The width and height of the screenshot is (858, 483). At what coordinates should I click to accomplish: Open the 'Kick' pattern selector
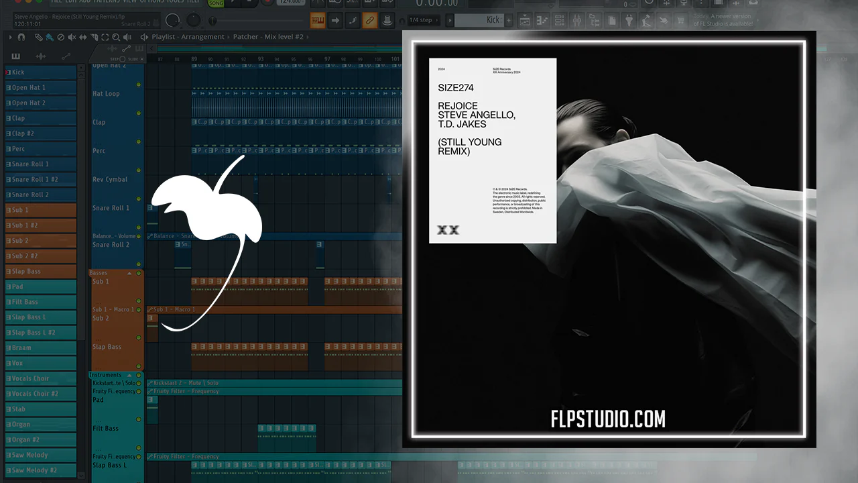coord(480,20)
